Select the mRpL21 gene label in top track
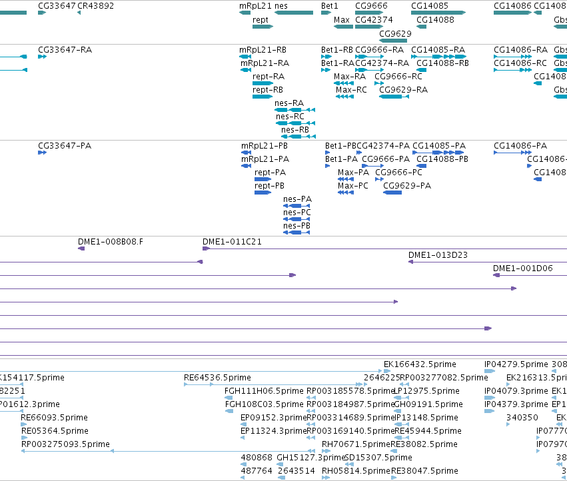567x481 pixels. tap(255, 6)
